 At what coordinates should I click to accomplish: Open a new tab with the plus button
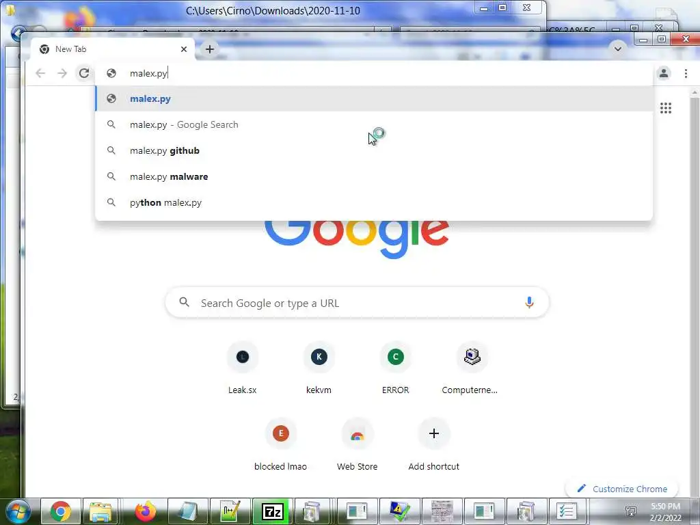click(x=210, y=49)
